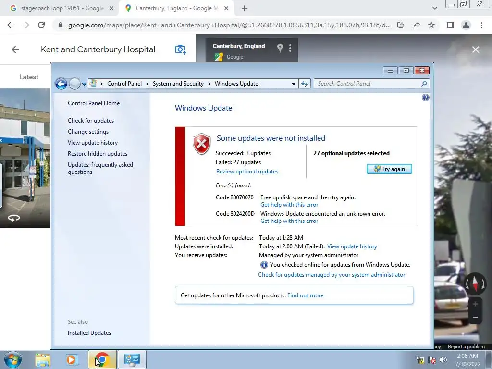
Task: Bookmark this page with star icon
Action: point(431,25)
